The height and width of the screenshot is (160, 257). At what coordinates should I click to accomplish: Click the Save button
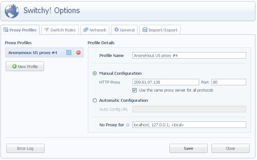click(189, 148)
